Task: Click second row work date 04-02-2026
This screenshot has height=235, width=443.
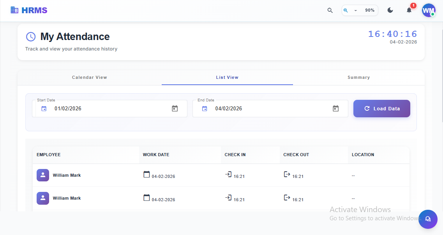Action: point(163,200)
